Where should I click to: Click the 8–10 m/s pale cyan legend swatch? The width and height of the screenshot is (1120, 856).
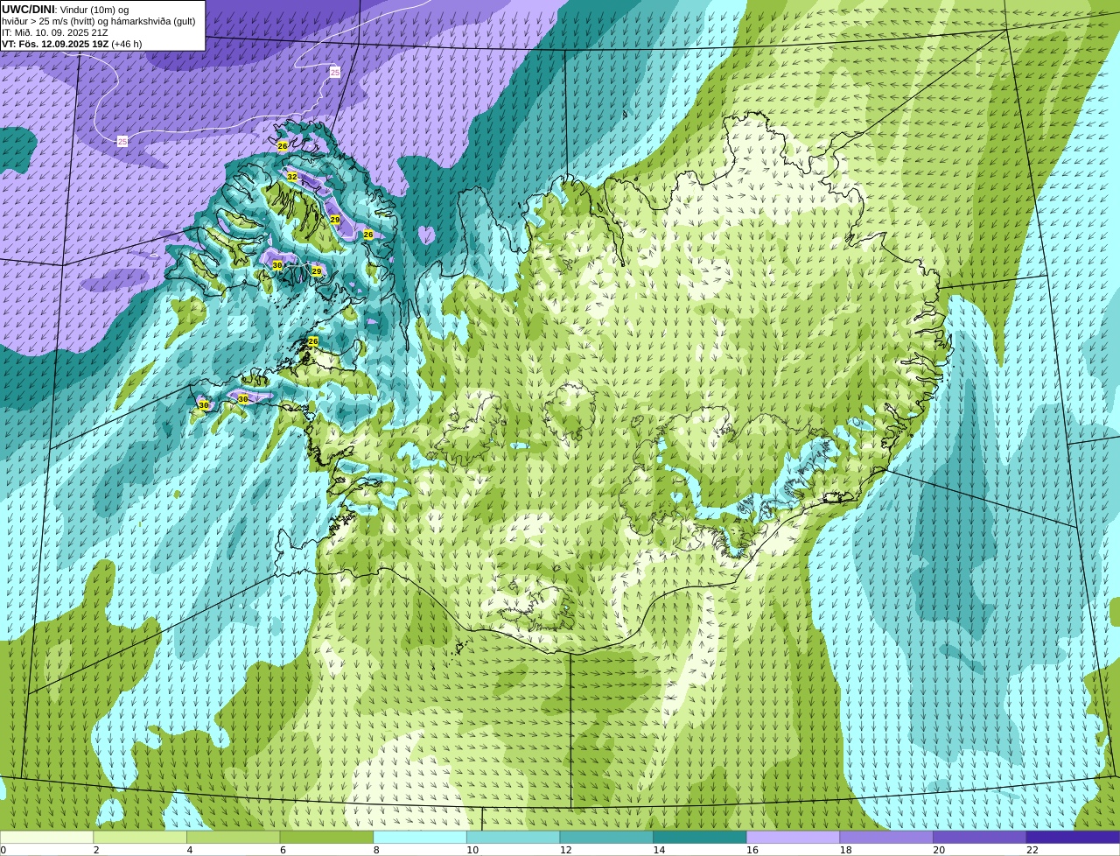(x=420, y=837)
